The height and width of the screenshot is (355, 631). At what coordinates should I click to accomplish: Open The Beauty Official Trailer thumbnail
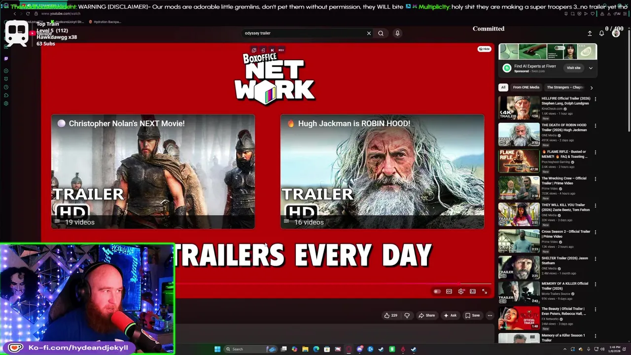coord(519,318)
